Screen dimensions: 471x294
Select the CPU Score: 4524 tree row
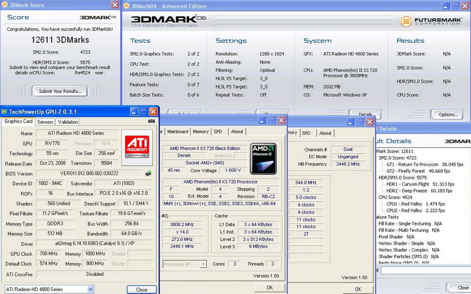coord(395,197)
